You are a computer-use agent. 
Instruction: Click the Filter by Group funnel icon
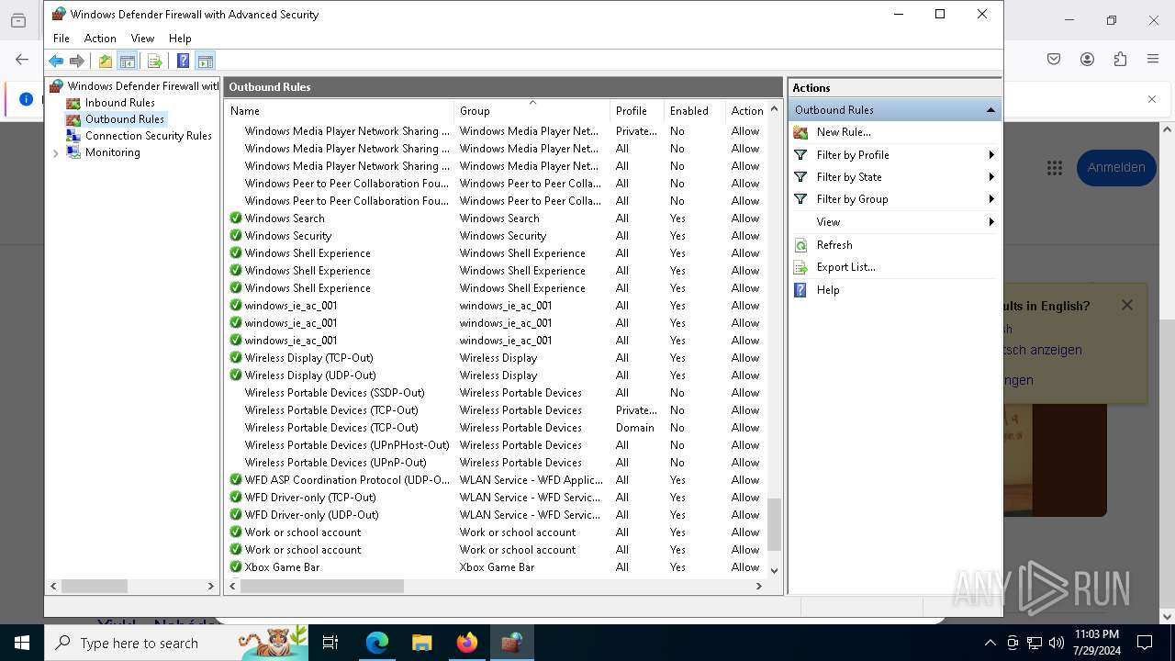(x=800, y=199)
